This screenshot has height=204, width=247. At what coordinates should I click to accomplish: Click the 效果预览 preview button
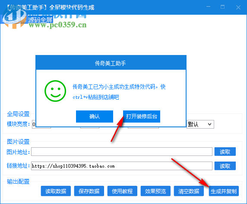coord(155,191)
